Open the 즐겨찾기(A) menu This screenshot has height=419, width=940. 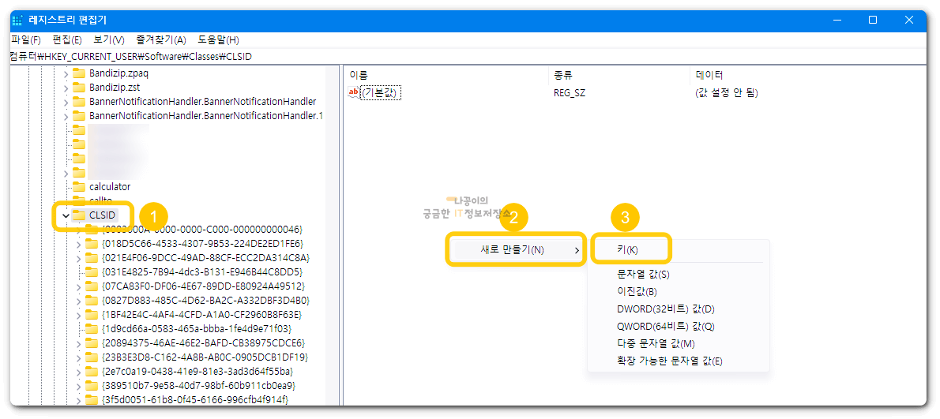pyautogui.click(x=160, y=40)
